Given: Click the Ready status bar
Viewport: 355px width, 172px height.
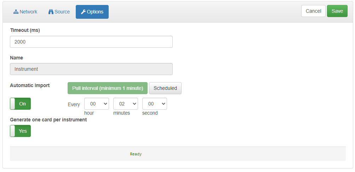Looking at the screenshot, I should pos(178,154).
